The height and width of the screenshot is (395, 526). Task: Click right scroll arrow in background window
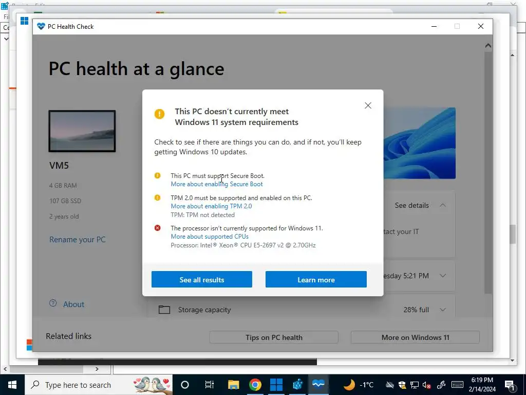(x=97, y=369)
